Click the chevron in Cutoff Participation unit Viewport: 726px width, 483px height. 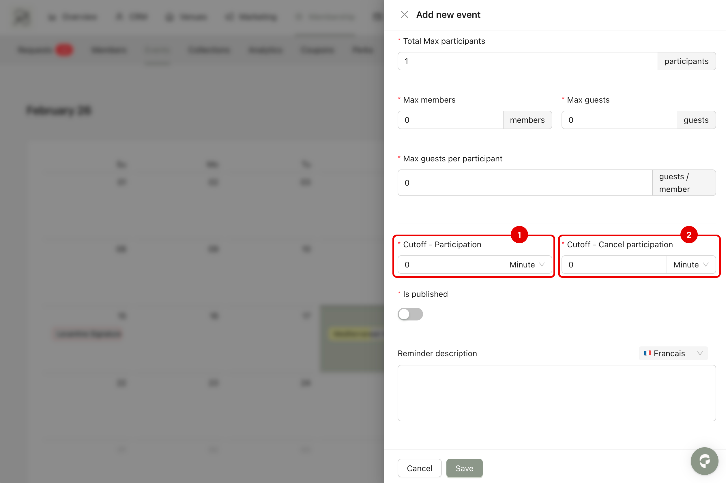point(542,265)
